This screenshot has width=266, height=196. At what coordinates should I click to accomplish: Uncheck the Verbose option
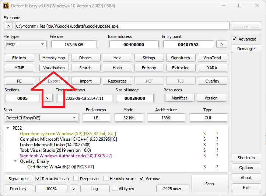coord(141,179)
